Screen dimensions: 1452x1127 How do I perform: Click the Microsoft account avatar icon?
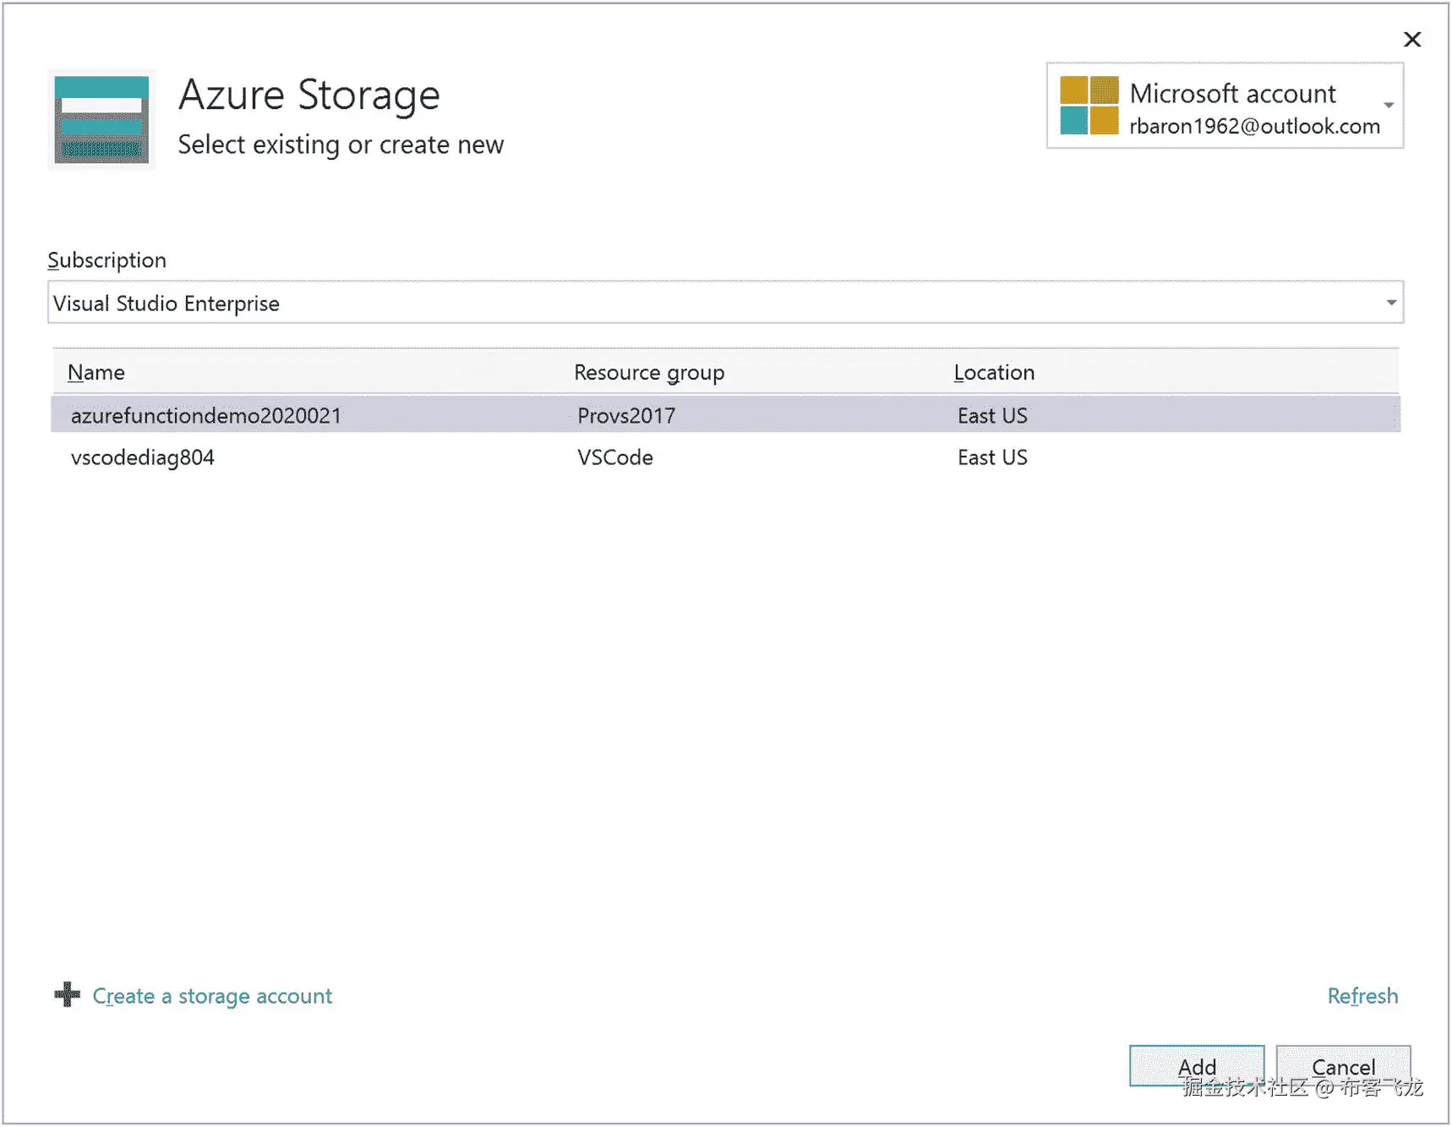click(1089, 106)
